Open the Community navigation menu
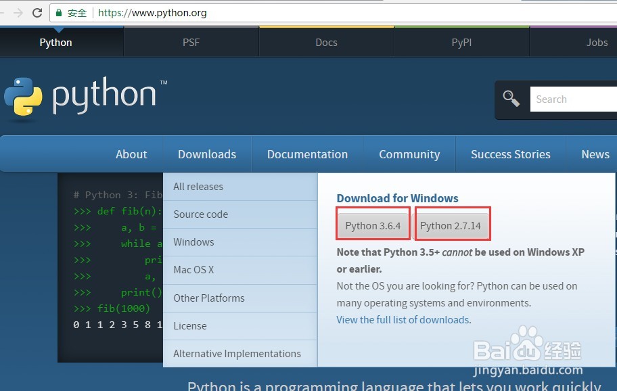Screen dimensions: 617x391 [x=409, y=154]
